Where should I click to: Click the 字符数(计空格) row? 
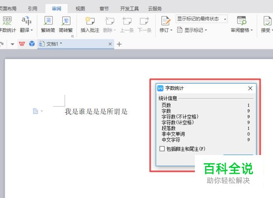click(x=206, y=122)
